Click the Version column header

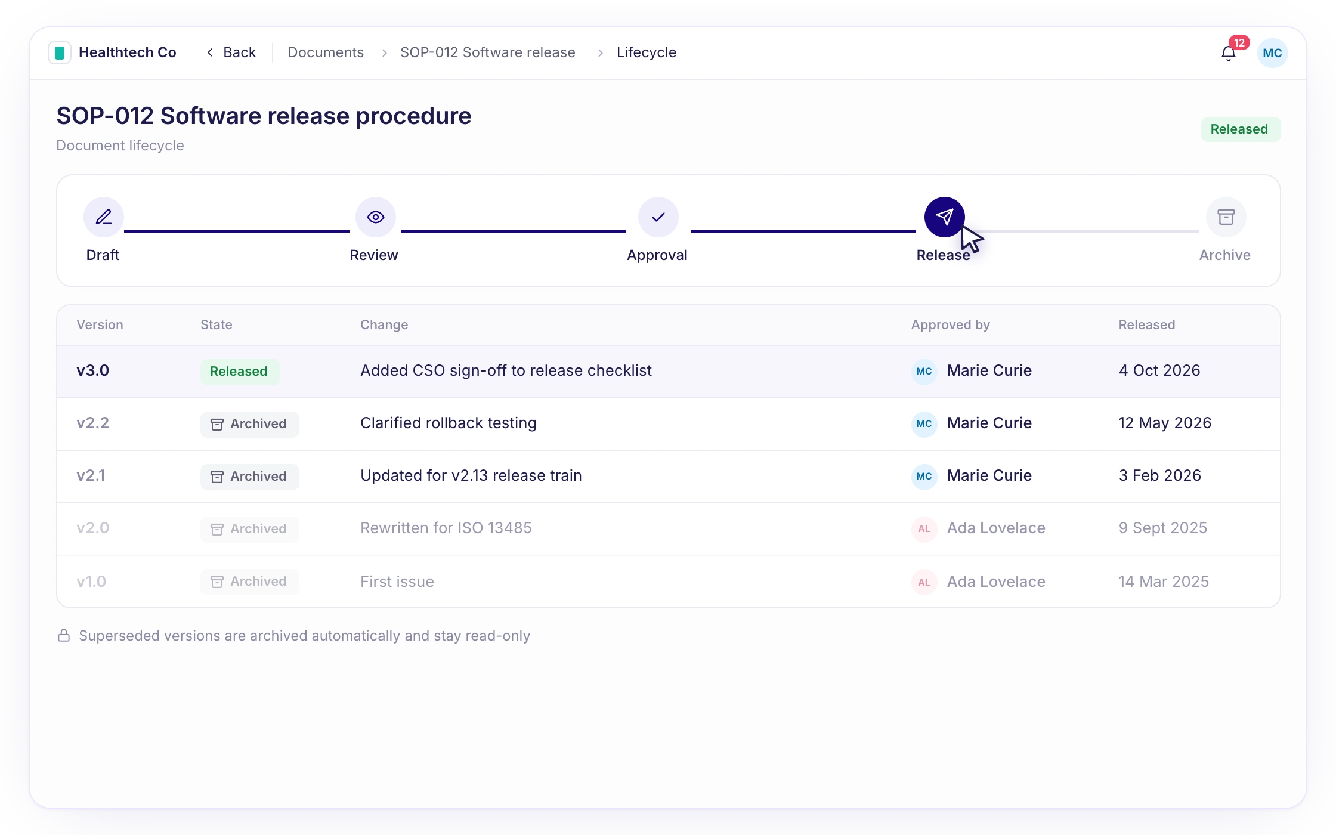(x=100, y=325)
